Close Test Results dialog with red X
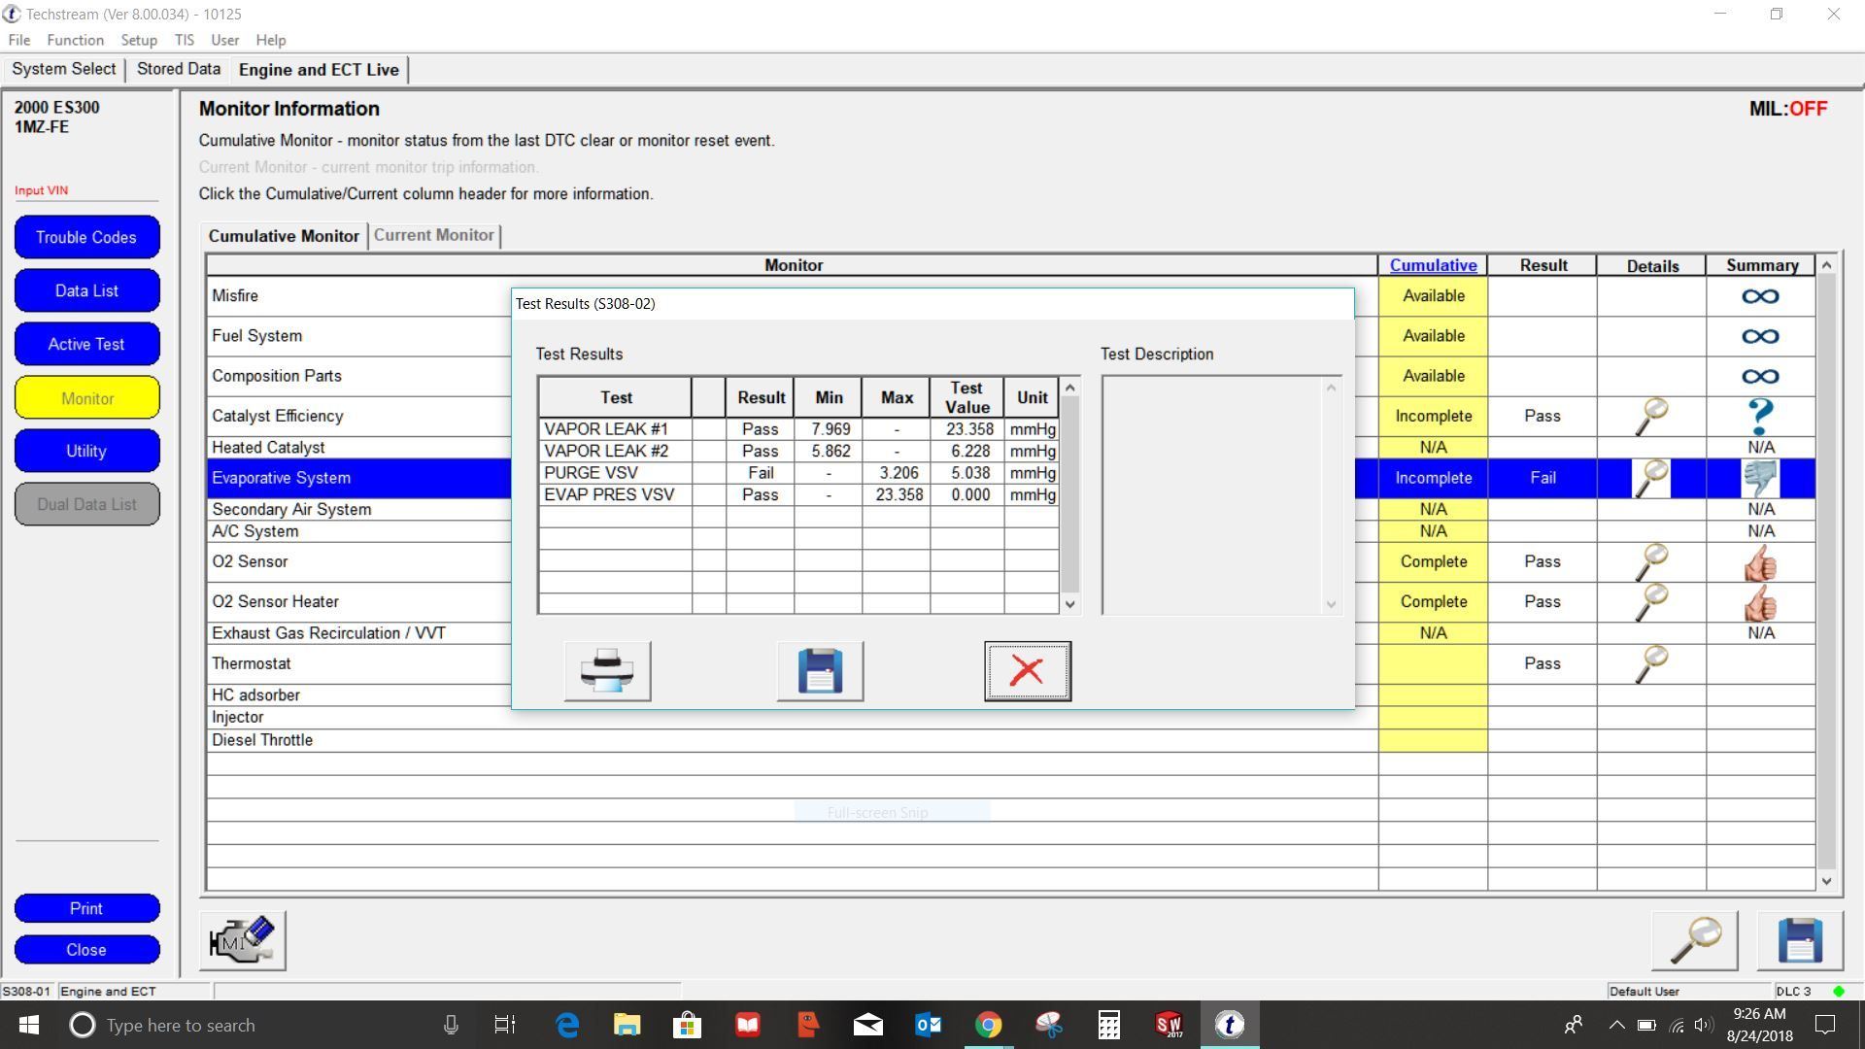Image resolution: width=1865 pixels, height=1049 pixels. click(1027, 671)
